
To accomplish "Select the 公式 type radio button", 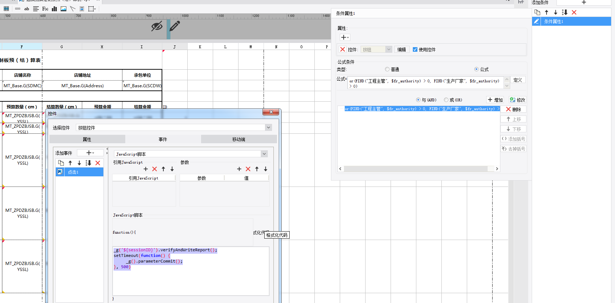I will tap(476, 69).
